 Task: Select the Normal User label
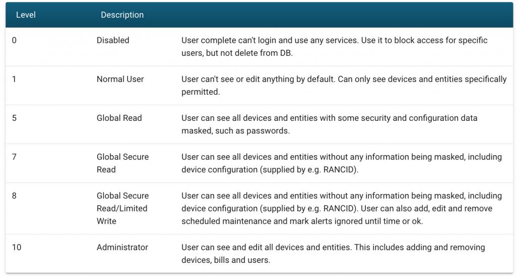[120, 79]
